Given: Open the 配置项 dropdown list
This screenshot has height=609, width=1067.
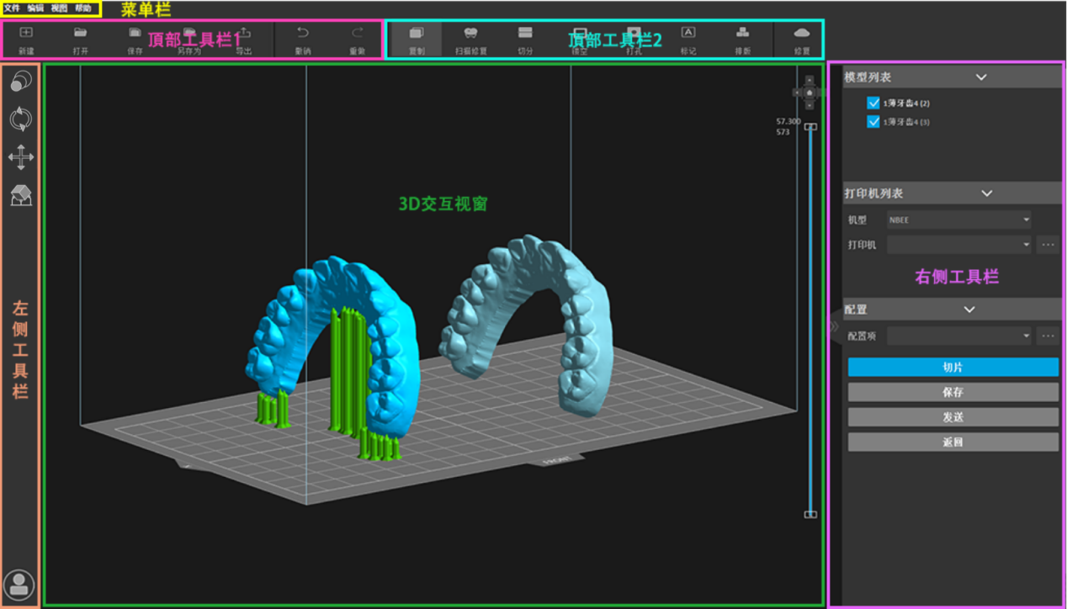Looking at the screenshot, I should (959, 336).
